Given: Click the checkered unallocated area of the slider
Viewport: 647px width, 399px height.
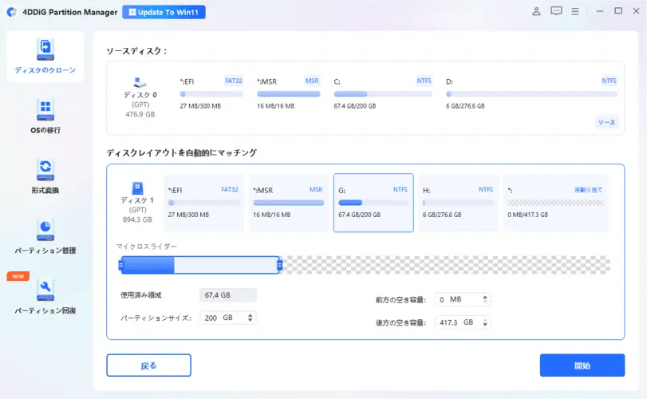Looking at the screenshot, I should coord(446,265).
